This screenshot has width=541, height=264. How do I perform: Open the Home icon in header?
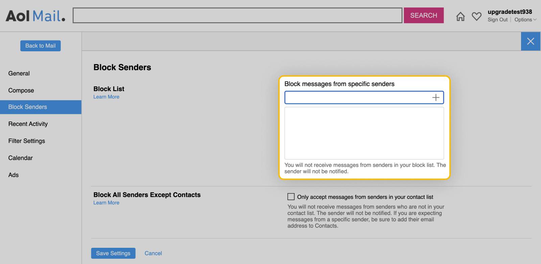pyautogui.click(x=460, y=16)
